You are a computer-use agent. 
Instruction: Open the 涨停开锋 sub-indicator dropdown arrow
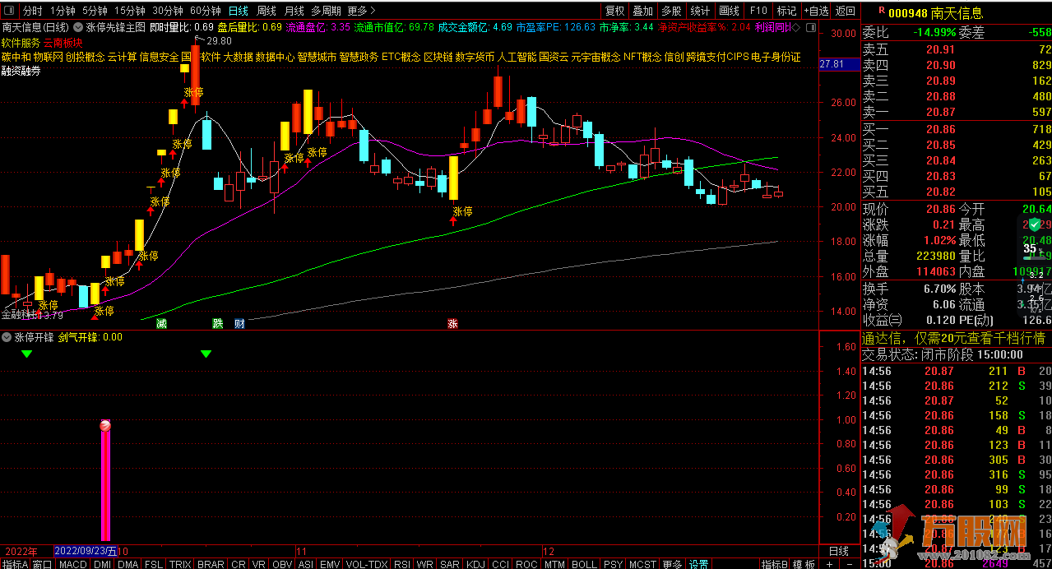coord(7,337)
